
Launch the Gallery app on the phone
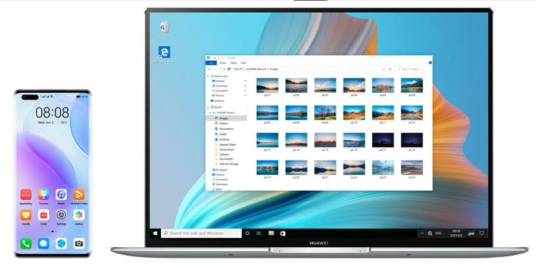coord(79,215)
